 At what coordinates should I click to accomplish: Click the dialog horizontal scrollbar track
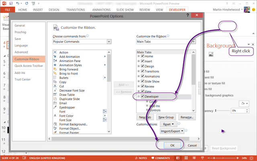124,139
